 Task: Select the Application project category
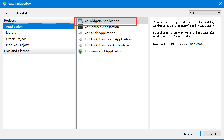14,27
